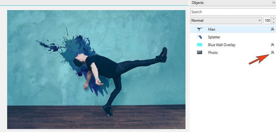The width and height of the screenshot is (276, 132).
Task: Open the Normal merge mode dropdown
Action: pyautogui.click(x=226, y=21)
